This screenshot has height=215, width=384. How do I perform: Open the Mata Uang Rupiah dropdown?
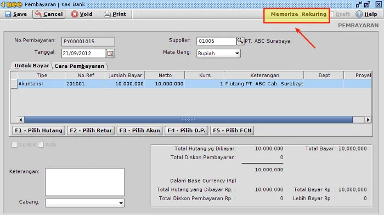pos(218,53)
